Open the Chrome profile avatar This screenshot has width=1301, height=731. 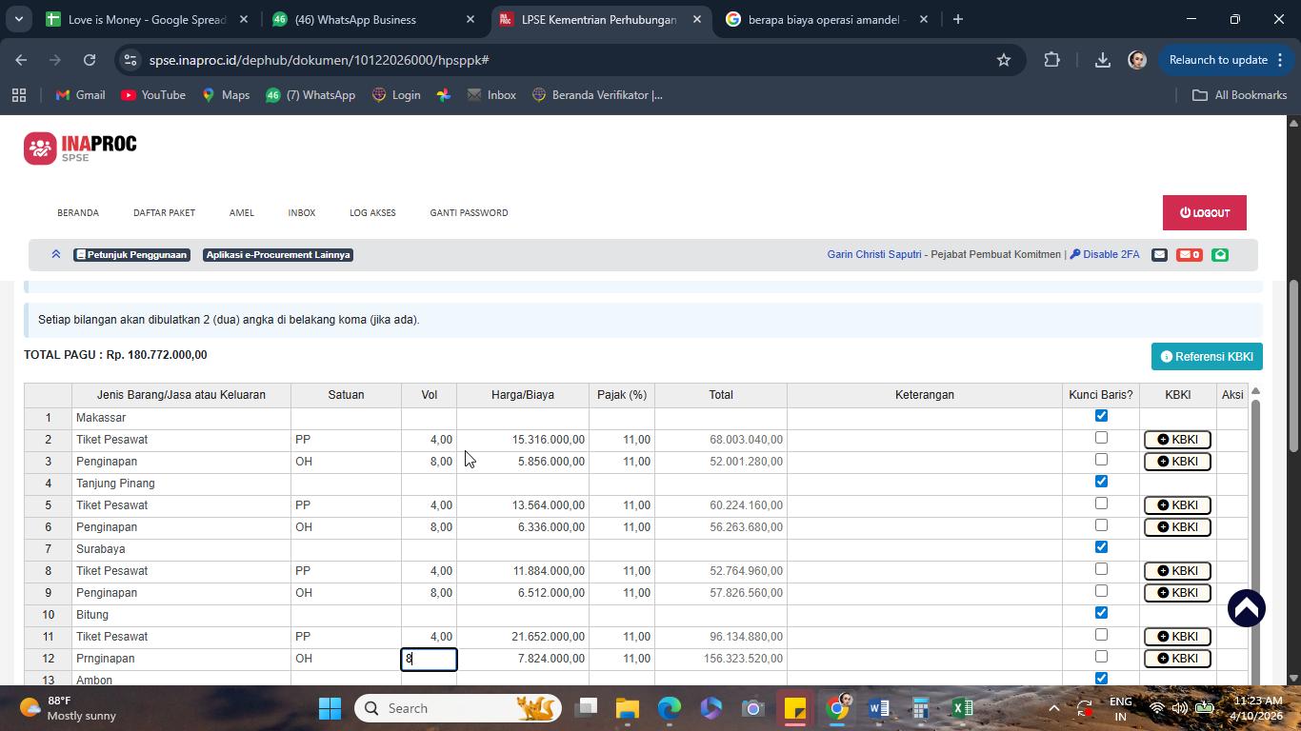point(1136,60)
